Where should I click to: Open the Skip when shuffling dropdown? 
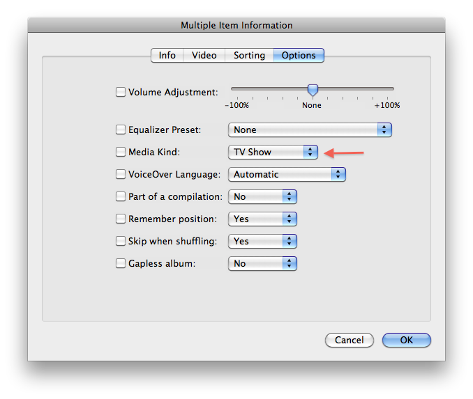[262, 241]
